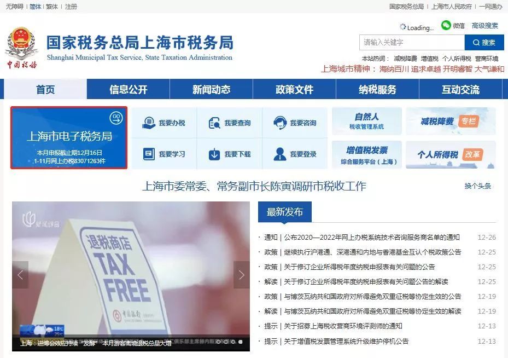Click the GO arrow on 电子税务局 banner
This screenshot has height=358, width=508.
116,118
